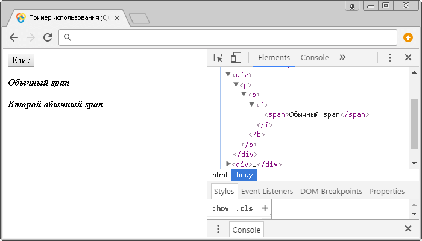
Task: Expand the collapsed div node
Action: coord(228,164)
